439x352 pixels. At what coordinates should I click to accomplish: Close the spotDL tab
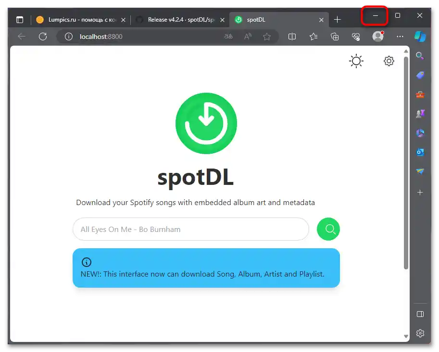pyautogui.click(x=321, y=20)
